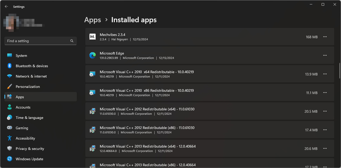This screenshot has width=341, height=168.
Task: Open more options for Mechvibes 2.3.4
Action: click(x=325, y=37)
